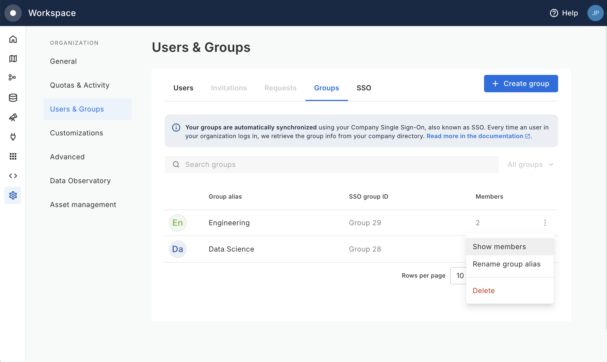Open the JP user avatar menu
The image size is (607, 362).
point(595,13)
